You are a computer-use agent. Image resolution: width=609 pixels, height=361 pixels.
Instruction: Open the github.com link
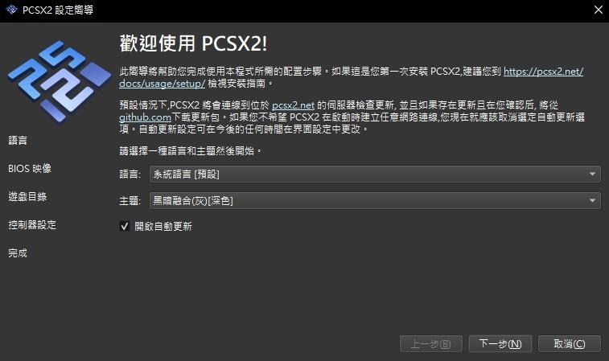click(x=145, y=117)
